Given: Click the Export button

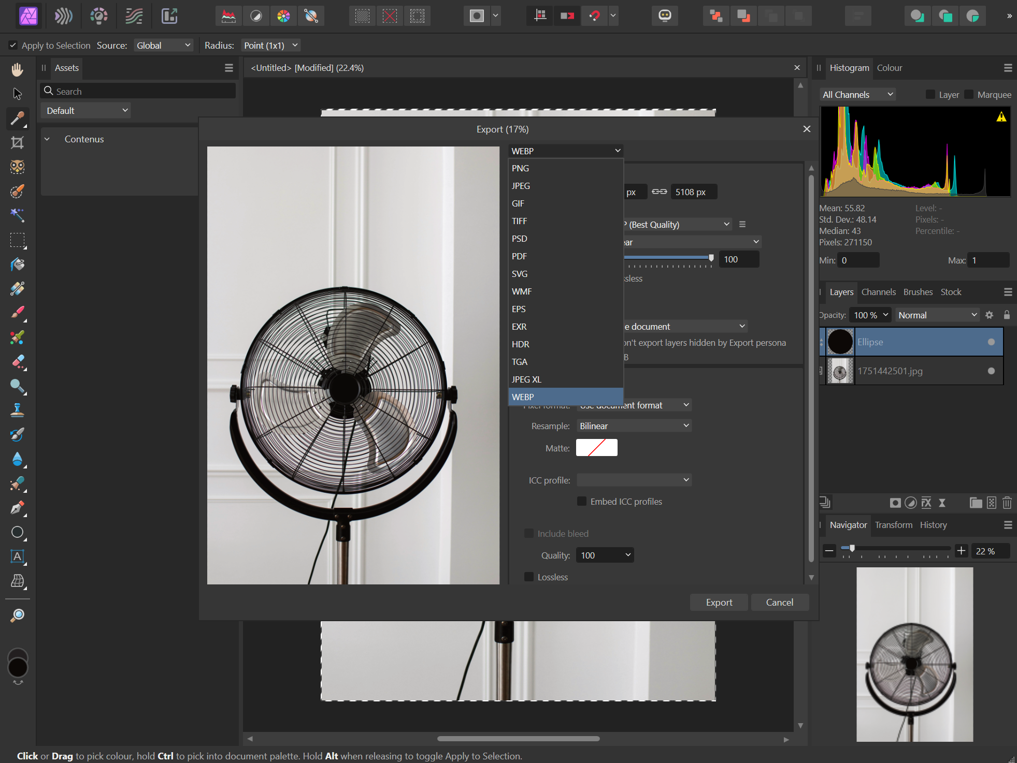Looking at the screenshot, I should point(719,602).
